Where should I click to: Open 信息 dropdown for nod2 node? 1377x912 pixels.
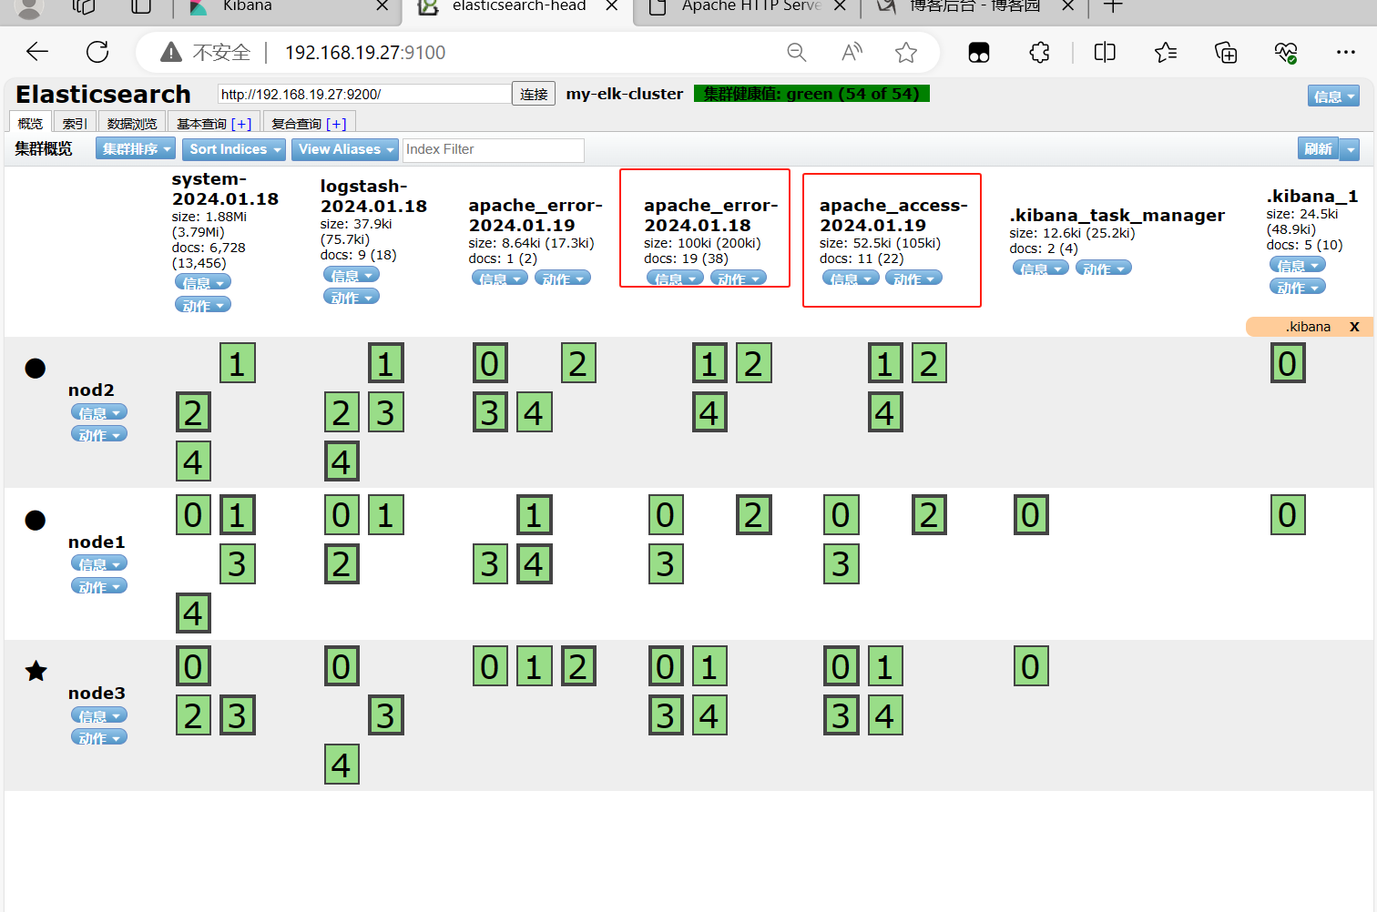99,412
